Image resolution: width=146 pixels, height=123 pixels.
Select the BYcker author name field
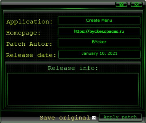click(x=99, y=43)
